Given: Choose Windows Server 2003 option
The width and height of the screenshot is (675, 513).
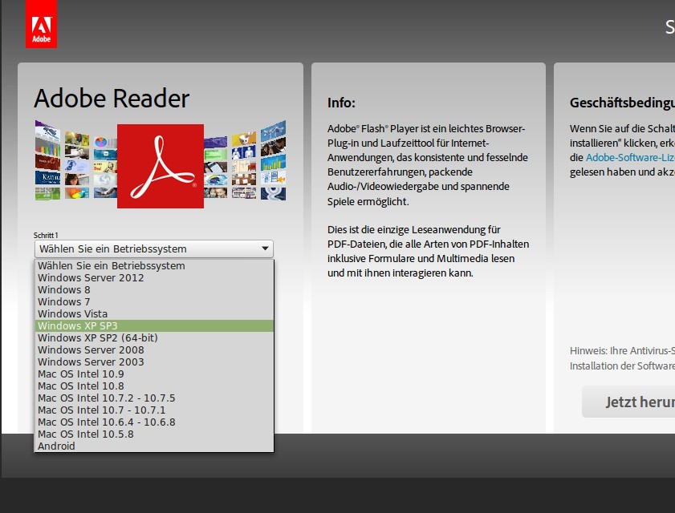Looking at the screenshot, I should click(91, 362).
